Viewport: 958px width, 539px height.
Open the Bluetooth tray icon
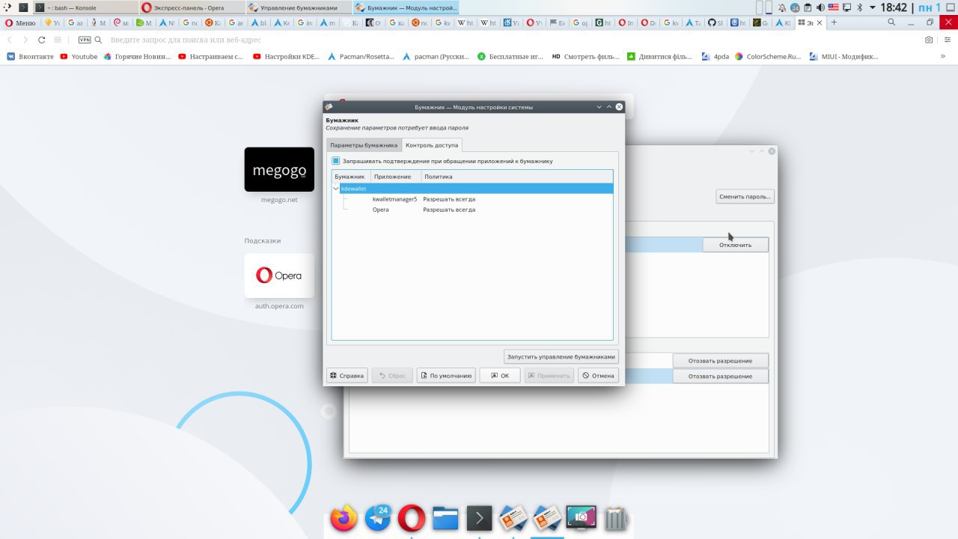click(860, 7)
